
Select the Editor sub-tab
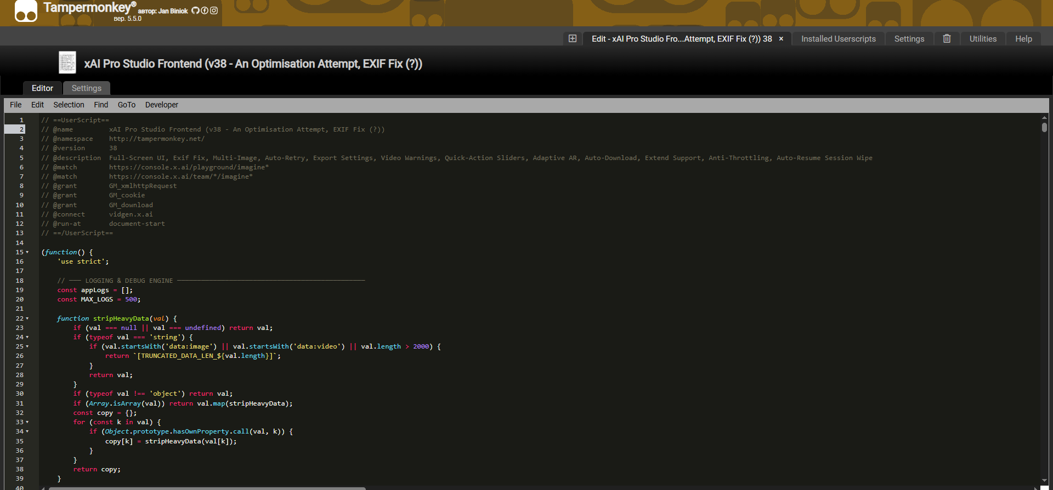pyautogui.click(x=42, y=88)
